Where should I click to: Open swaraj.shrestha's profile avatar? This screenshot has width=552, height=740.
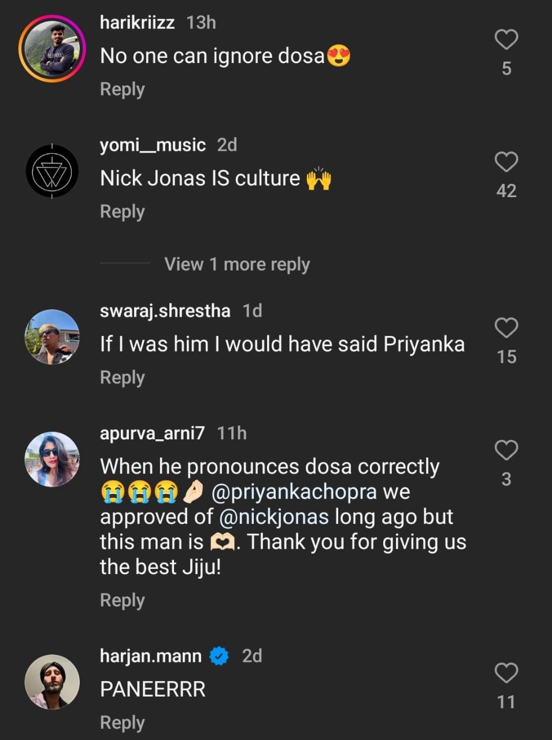coord(52,337)
